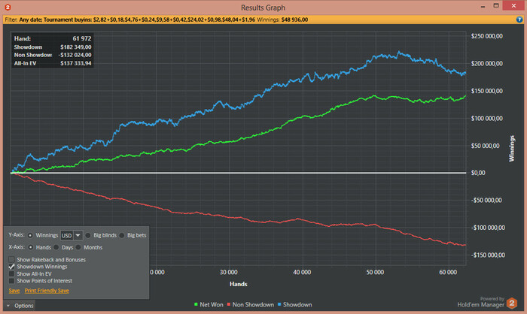527x314 pixels.
Task: Click the $0,00 axis label
Action: tap(478, 173)
